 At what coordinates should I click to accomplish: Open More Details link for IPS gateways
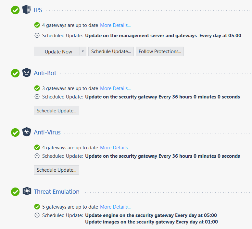pyautogui.click(x=115, y=25)
